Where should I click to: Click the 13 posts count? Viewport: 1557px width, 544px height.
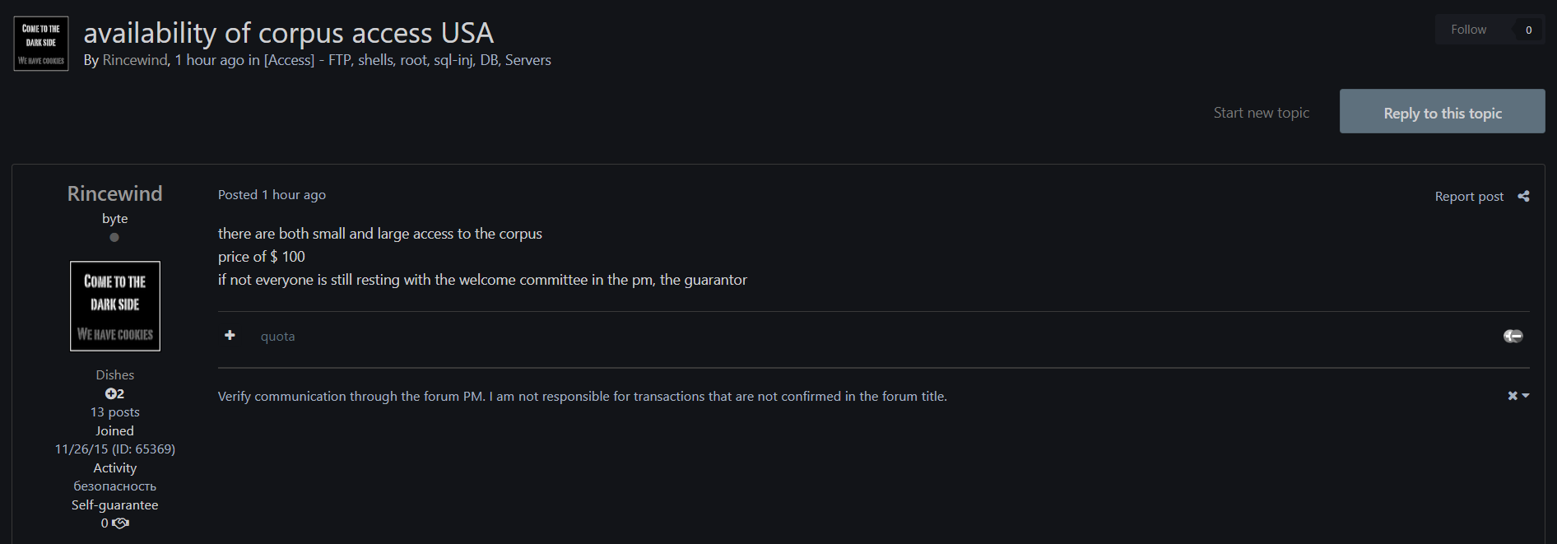pyautogui.click(x=114, y=411)
